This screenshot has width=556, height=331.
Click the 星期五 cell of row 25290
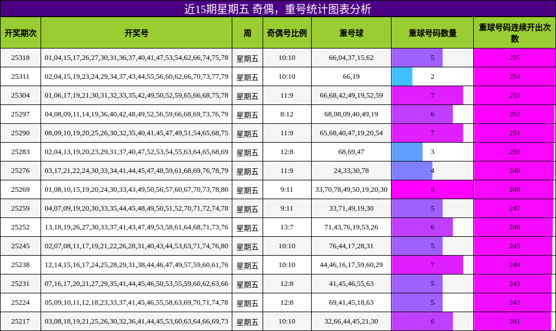[x=247, y=132]
